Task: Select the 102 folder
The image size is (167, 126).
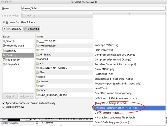Action: click(x=64, y=50)
